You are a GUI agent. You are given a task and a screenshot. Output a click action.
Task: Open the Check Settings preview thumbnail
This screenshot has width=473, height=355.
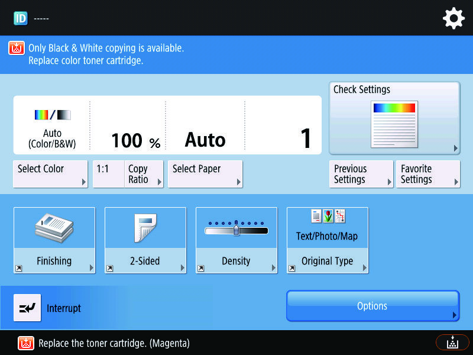click(x=394, y=124)
